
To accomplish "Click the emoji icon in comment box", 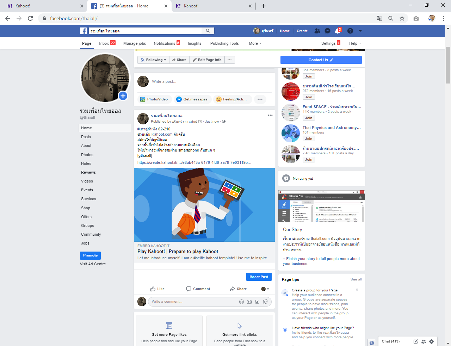I will tap(241, 302).
